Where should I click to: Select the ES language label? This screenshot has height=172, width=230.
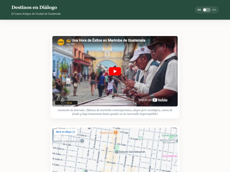199,10
